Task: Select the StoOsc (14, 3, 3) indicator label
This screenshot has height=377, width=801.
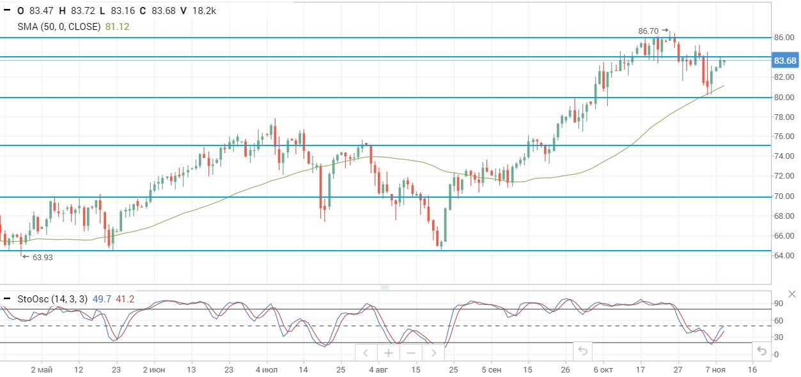Action: (53, 299)
